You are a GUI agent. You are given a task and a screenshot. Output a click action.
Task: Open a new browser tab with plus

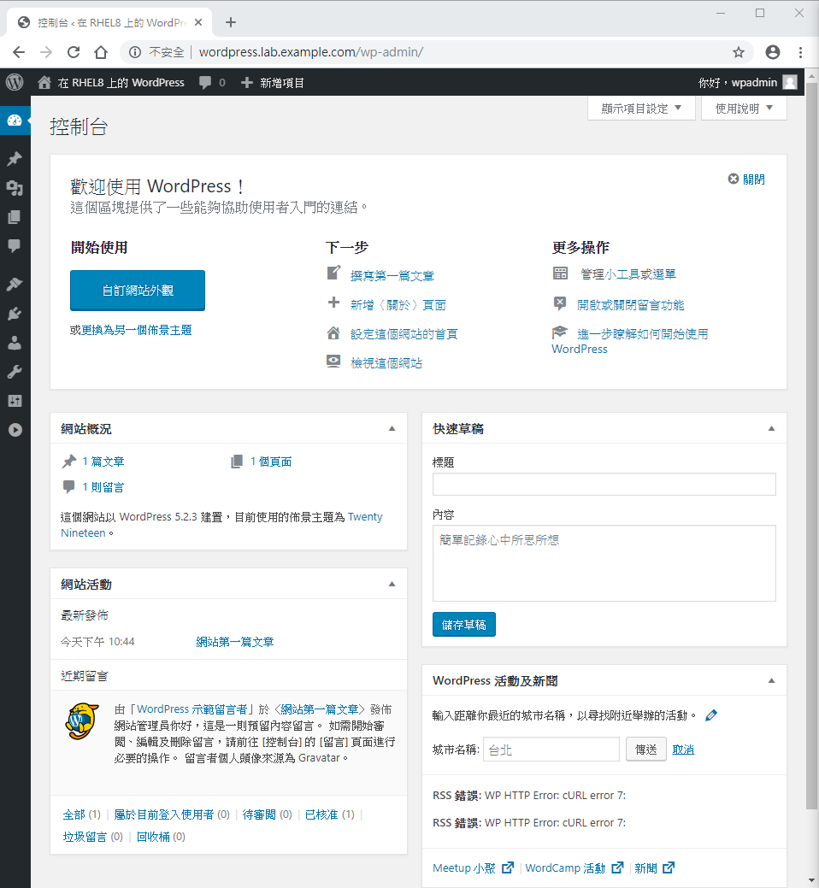click(x=231, y=22)
